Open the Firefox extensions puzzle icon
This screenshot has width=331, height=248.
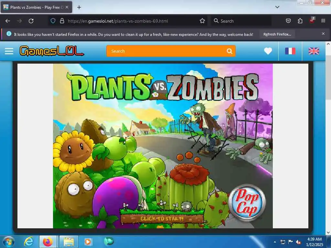300,21
